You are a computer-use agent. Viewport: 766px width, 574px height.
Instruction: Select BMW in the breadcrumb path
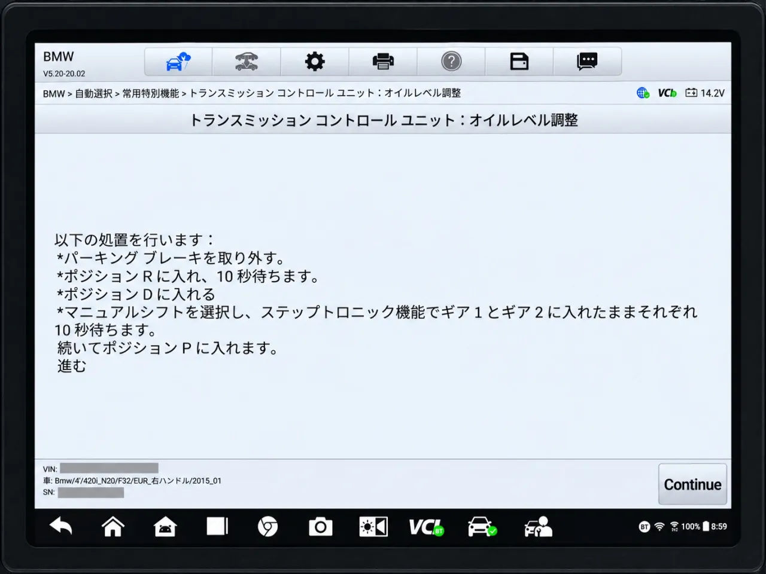pyautogui.click(x=53, y=93)
